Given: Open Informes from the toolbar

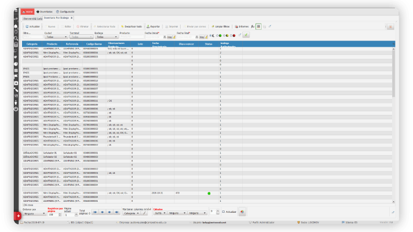Looking at the screenshot, I should coord(241,26).
